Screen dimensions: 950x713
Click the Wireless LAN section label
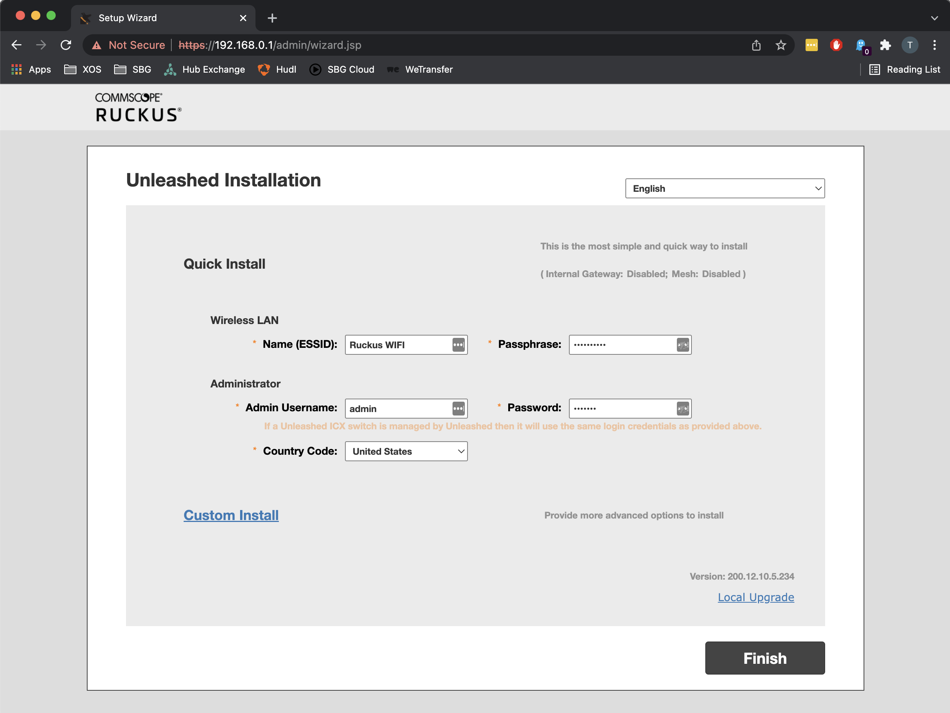click(244, 320)
